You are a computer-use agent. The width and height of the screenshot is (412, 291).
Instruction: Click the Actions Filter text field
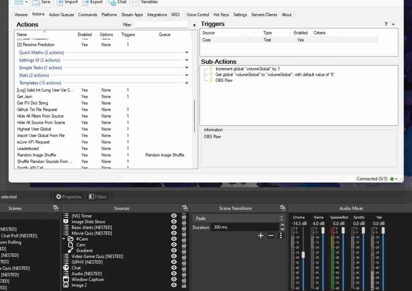[161, 25]
